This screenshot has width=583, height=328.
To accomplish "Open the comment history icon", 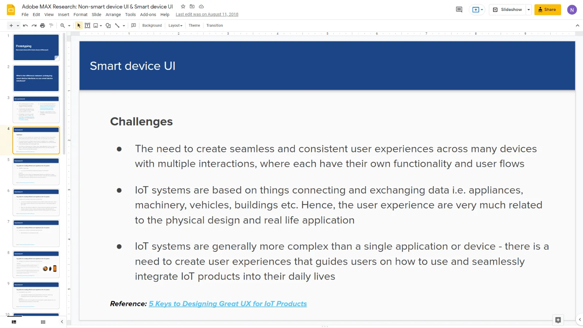I will (459, 9).
